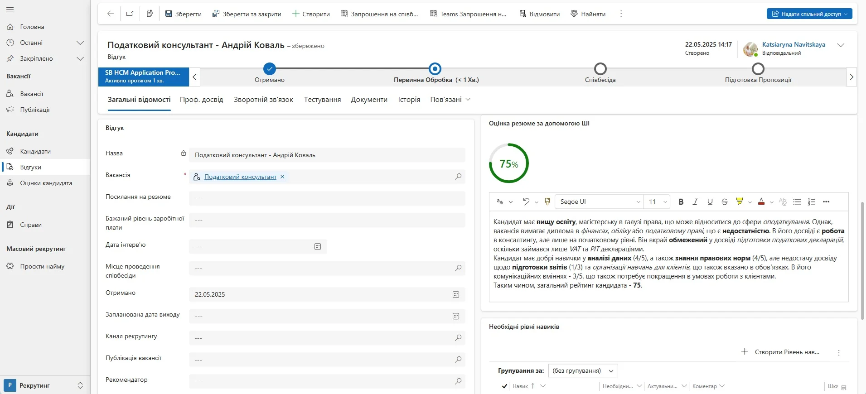
Task: Open the Документи tab
Action: click(369, 100)
